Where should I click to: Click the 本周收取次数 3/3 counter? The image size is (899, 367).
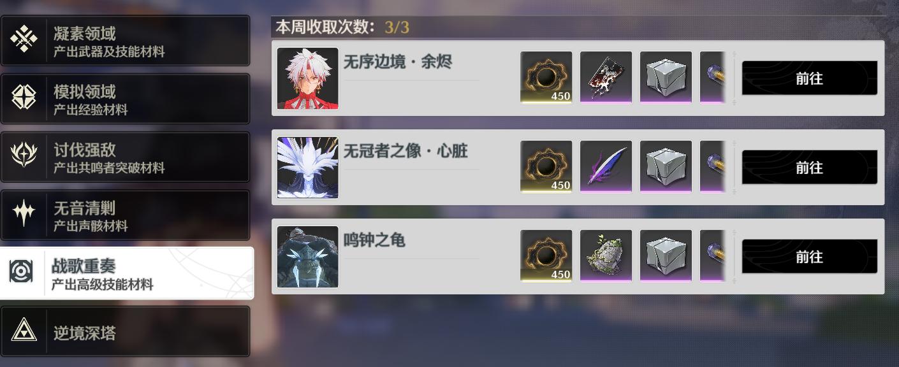[x=342, y=27]
